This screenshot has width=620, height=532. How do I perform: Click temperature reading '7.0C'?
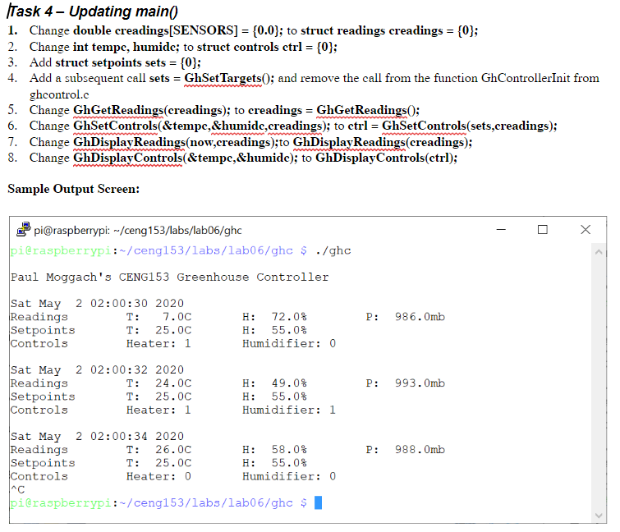177,317
